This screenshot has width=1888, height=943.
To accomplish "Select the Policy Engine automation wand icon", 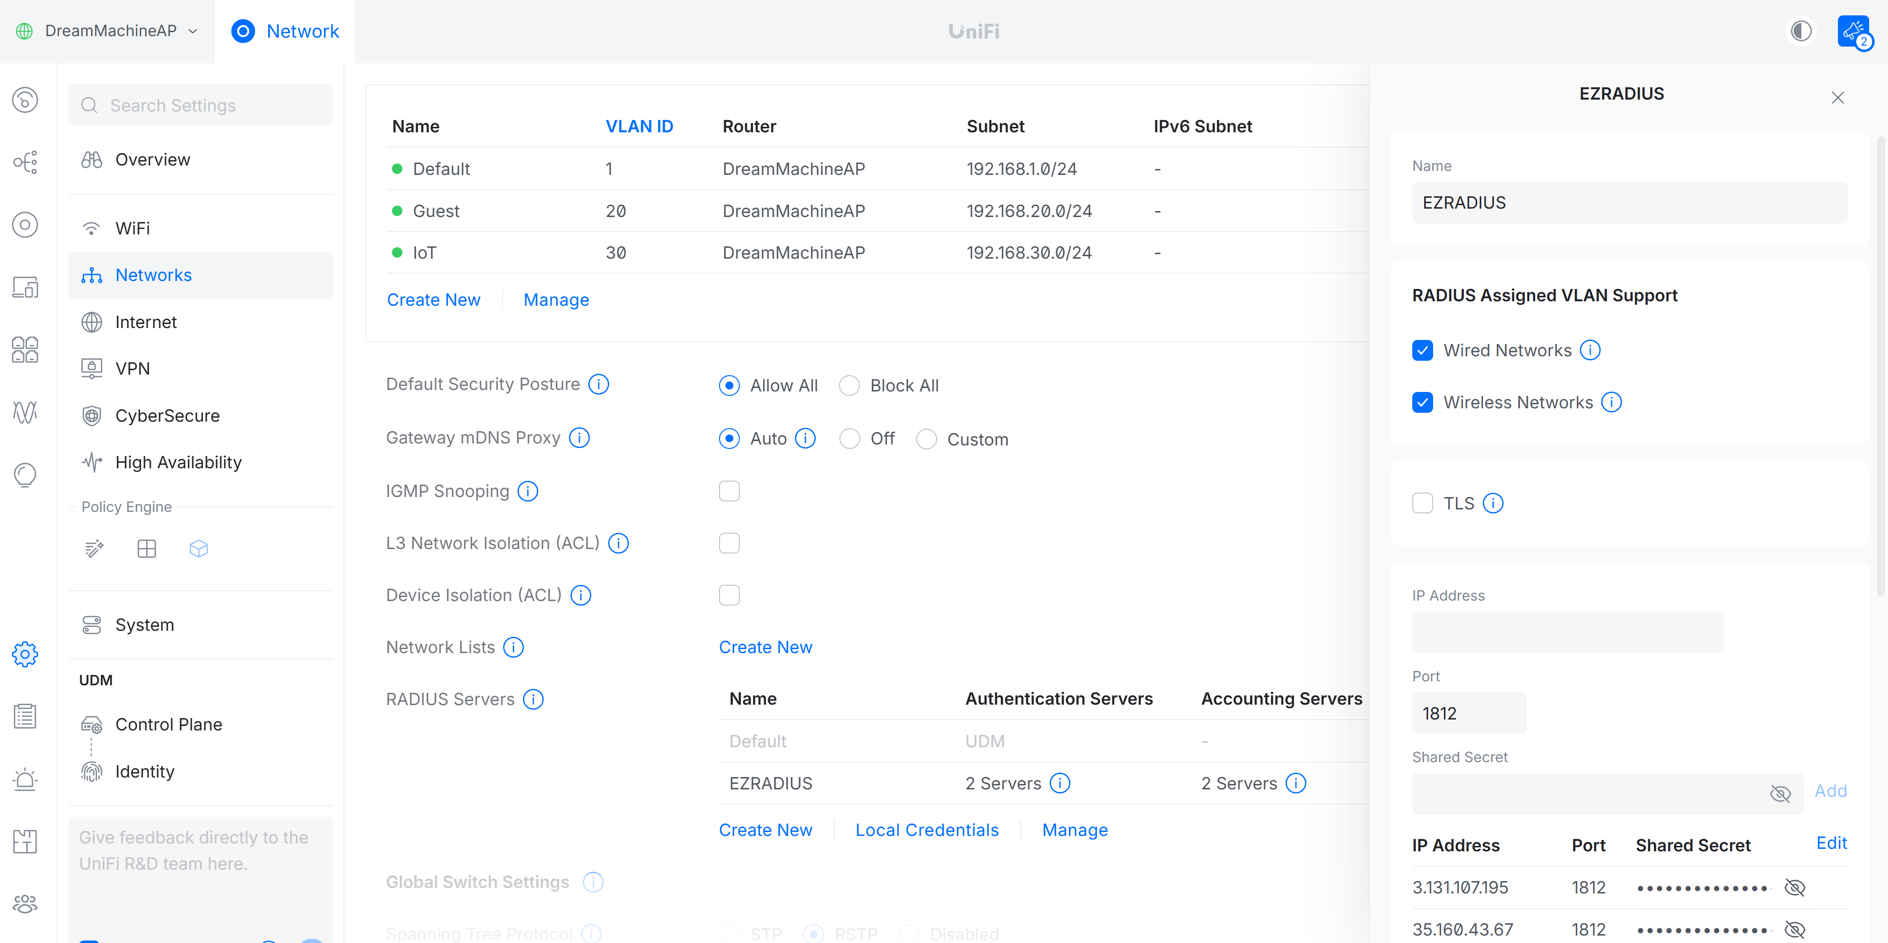I will click(94, 548).
